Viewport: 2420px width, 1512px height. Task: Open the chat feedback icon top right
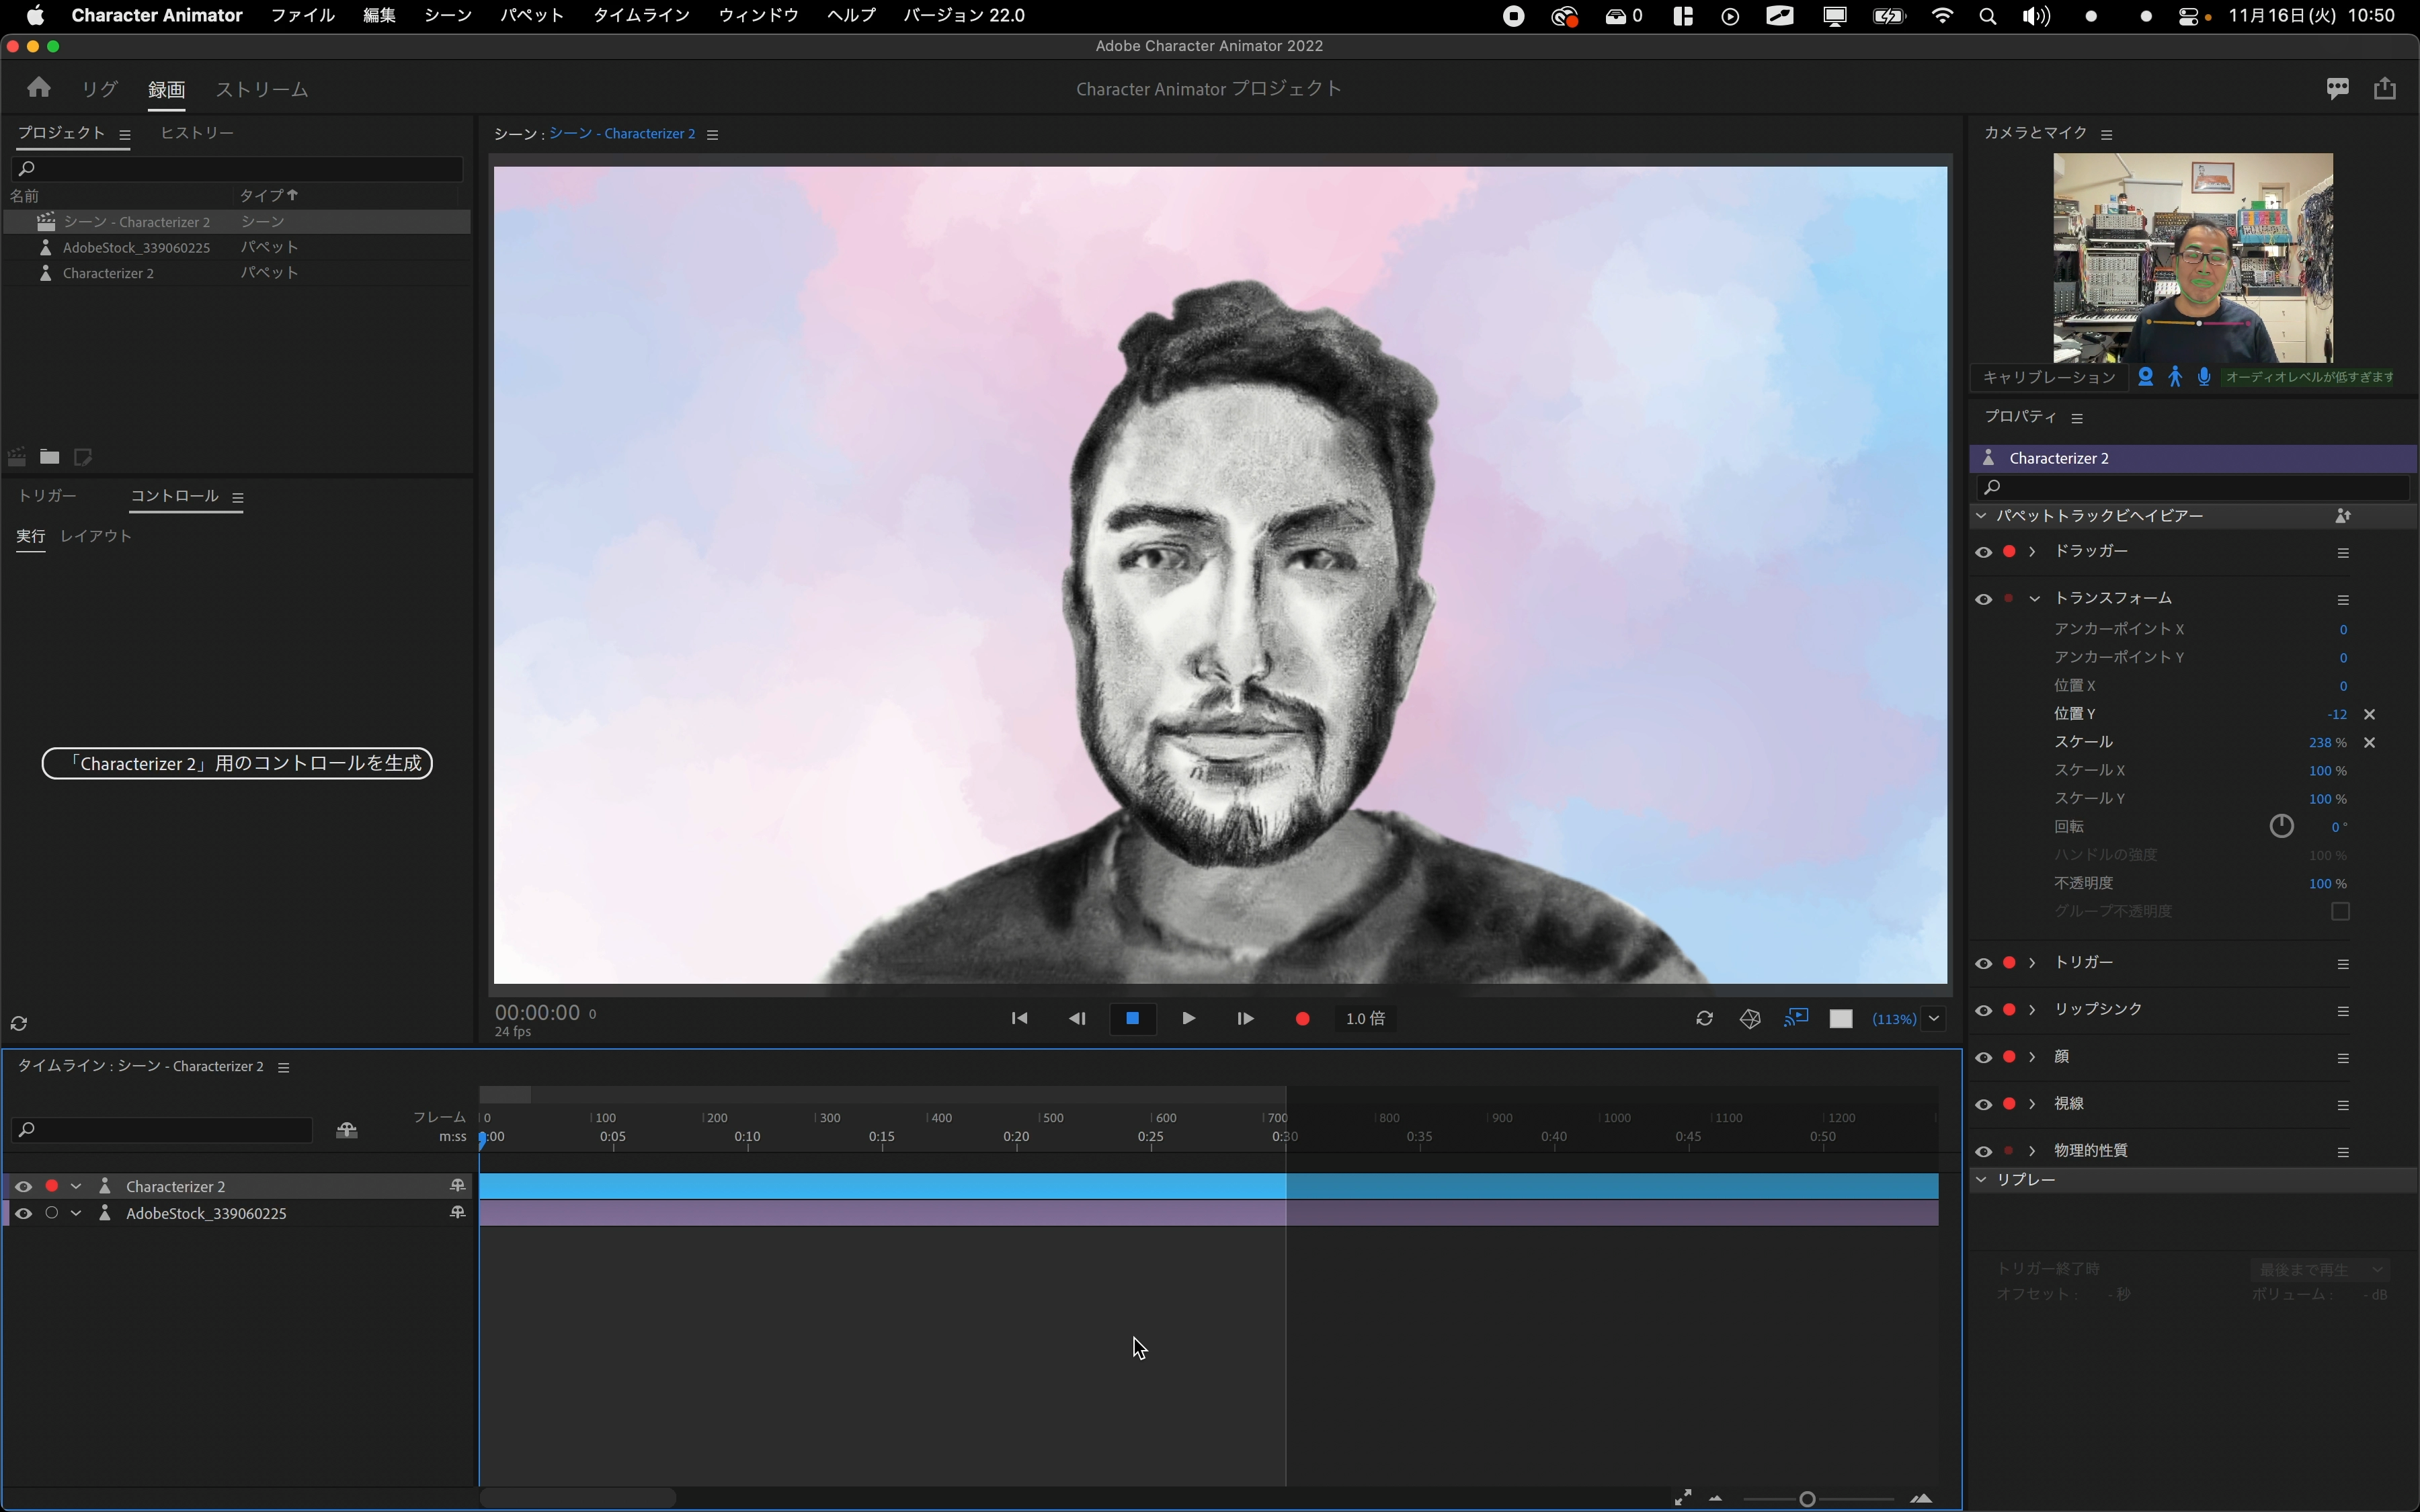tap(2337, 88)
